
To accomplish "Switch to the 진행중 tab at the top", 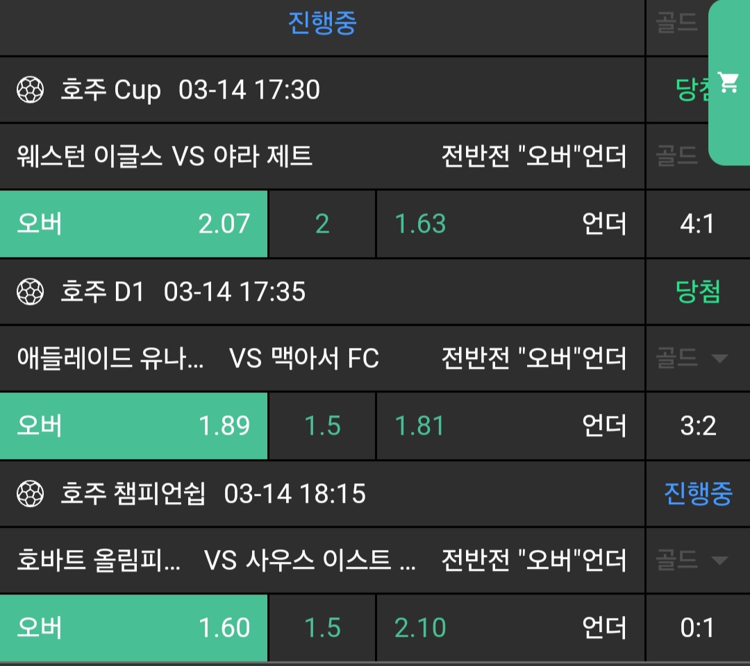I will point(322,24).
